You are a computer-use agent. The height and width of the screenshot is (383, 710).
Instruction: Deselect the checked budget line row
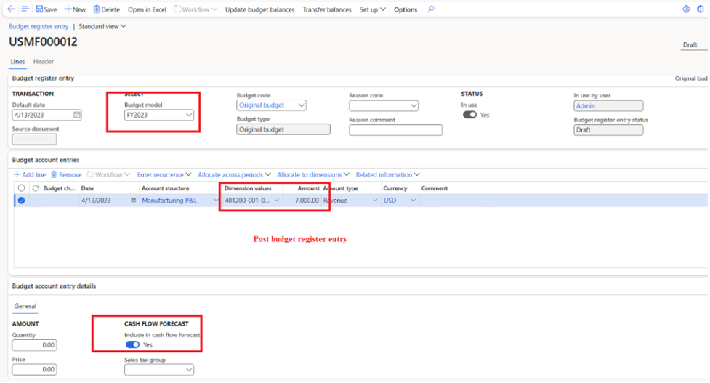[21, 201]
